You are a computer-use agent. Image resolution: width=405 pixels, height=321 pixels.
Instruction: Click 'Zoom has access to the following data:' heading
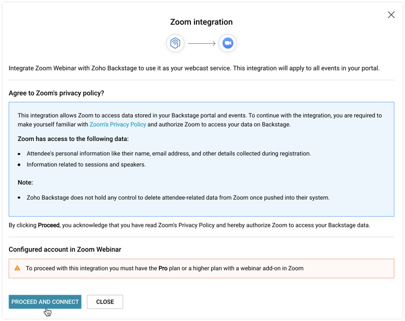click(73, 139)
